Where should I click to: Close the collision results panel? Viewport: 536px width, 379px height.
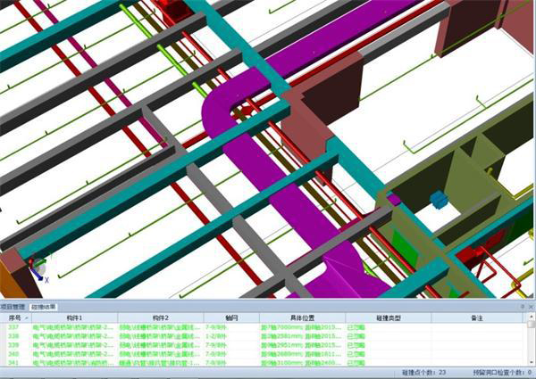click(x=531, y=307)
